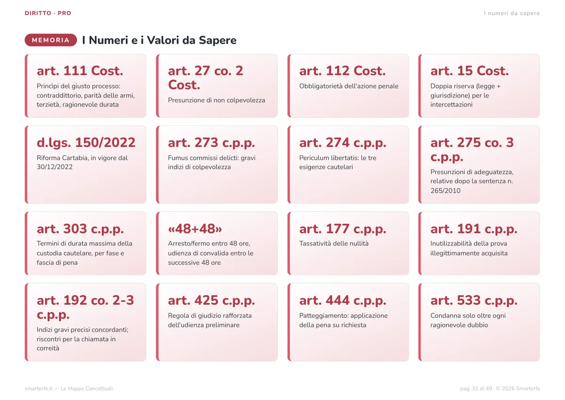
Task: Select the art. 15 Cost. card
Action: (479, 86)
